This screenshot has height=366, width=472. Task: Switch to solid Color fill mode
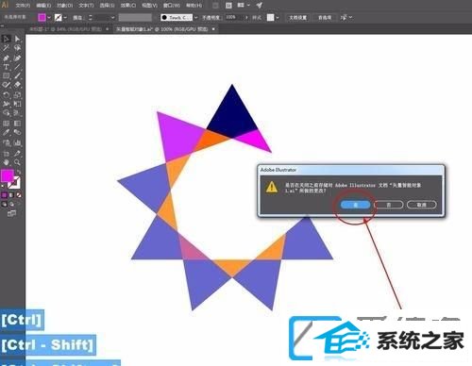point(4,195)
